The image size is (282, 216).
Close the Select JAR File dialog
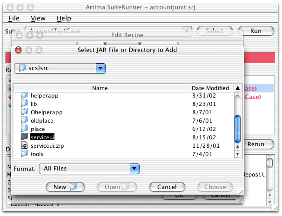point(18,50)
